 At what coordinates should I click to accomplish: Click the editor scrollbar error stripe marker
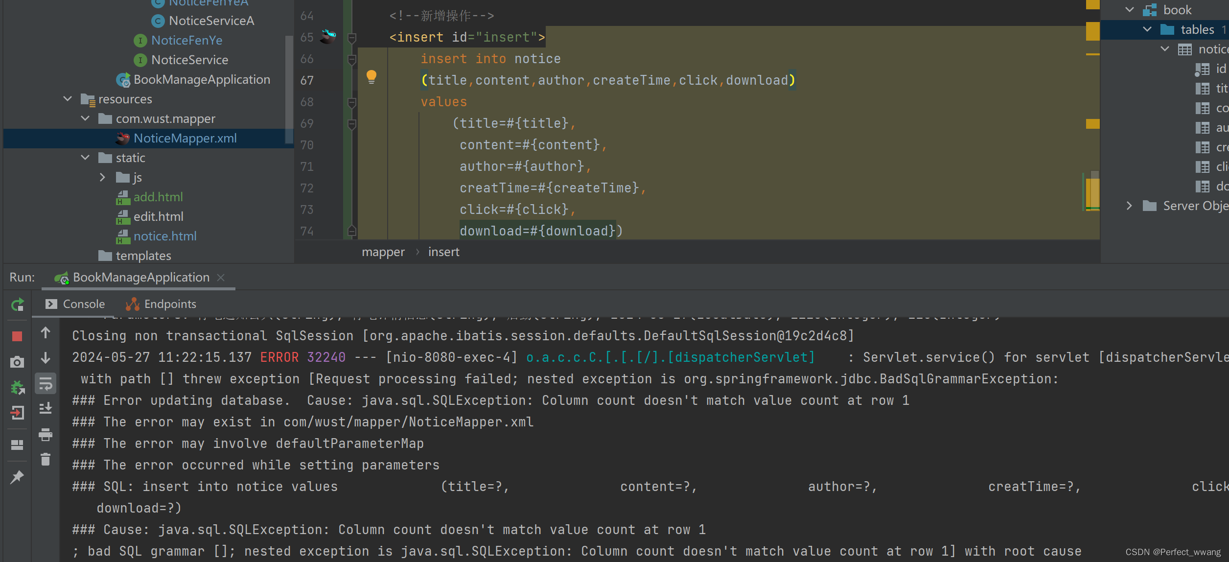[1092, 31]
